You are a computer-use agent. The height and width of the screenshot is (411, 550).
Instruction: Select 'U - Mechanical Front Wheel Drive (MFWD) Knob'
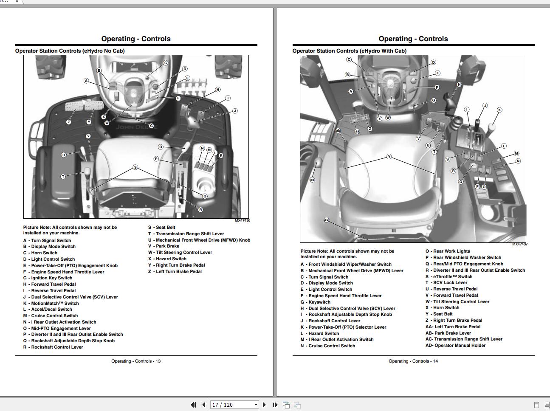[199, 240]
